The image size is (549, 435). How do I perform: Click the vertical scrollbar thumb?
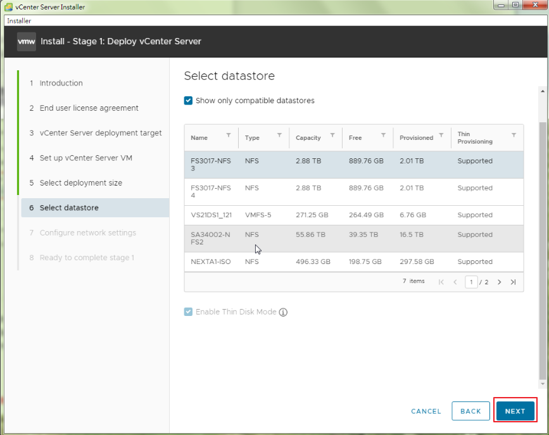coord(543,250)
